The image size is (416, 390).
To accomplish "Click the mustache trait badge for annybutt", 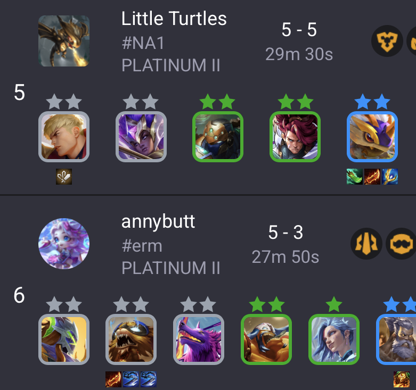I will coord(401,244).
